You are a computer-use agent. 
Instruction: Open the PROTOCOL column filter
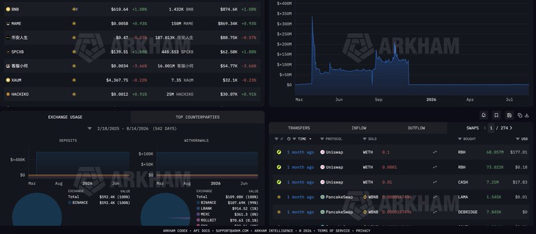(322, 139)
